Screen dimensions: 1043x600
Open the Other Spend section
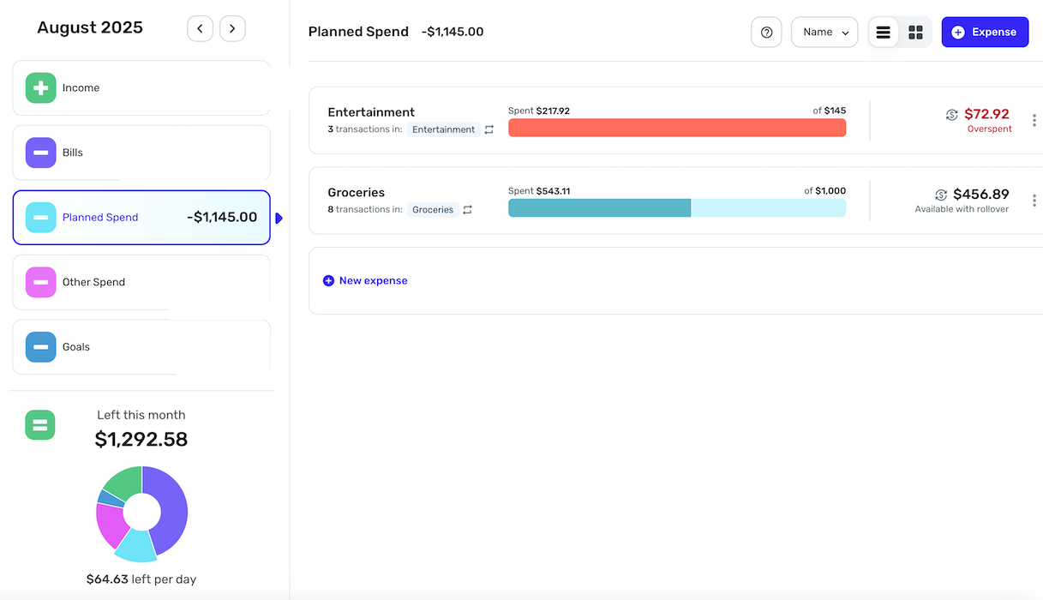click(141, 282)
